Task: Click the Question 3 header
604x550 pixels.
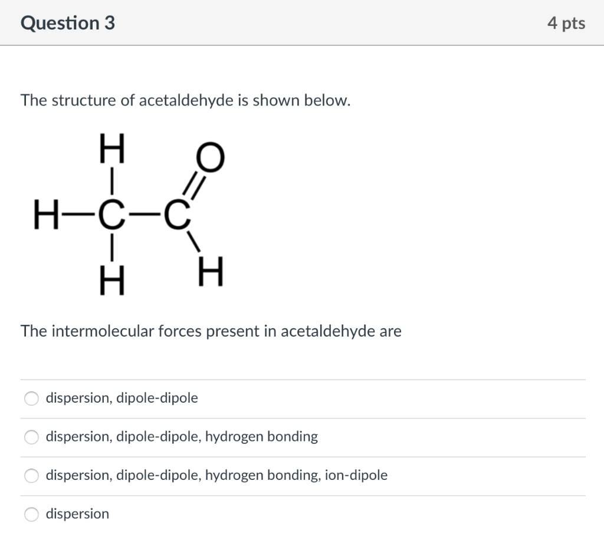Action: coord(67,23)
